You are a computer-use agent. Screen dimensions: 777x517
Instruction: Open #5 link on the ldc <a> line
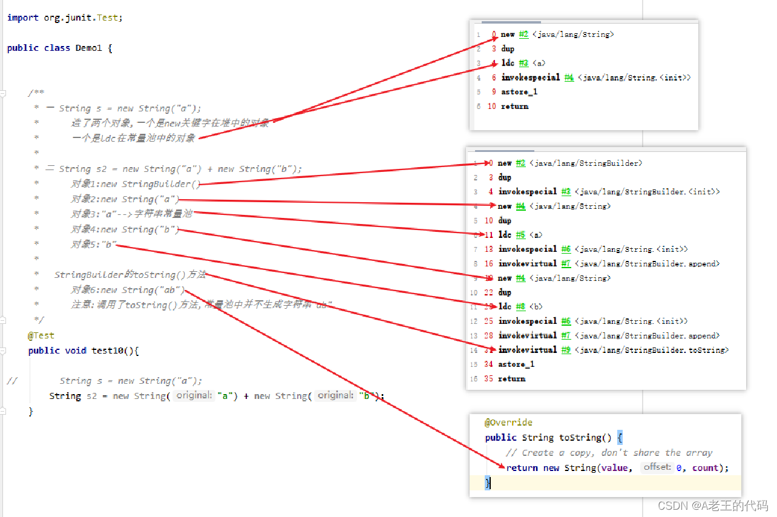(x=521, y=235)
